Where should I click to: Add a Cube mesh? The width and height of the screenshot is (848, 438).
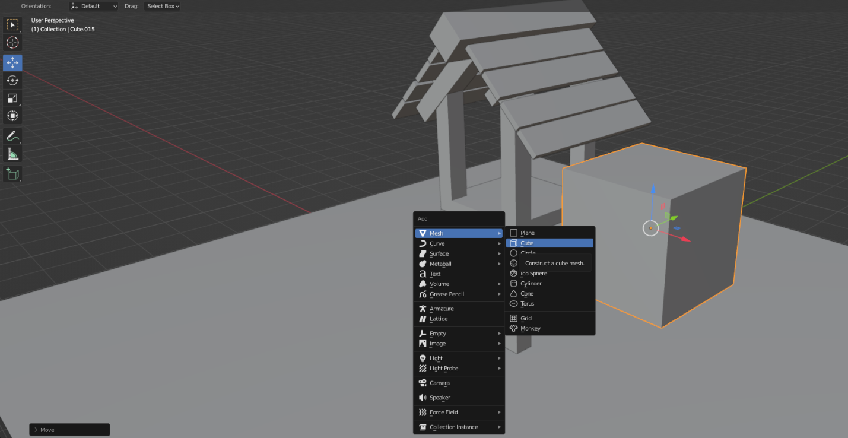pyautogui.click(x=550, y=243)
